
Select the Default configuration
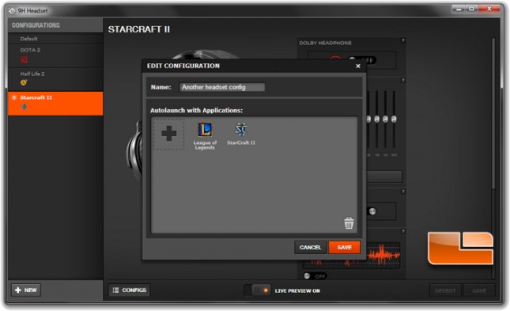55,39
